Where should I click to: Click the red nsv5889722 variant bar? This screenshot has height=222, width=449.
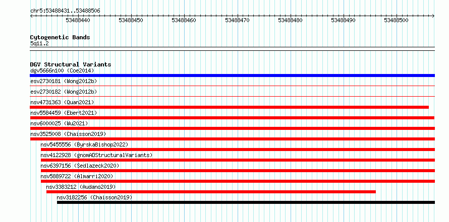pos(238,181)
